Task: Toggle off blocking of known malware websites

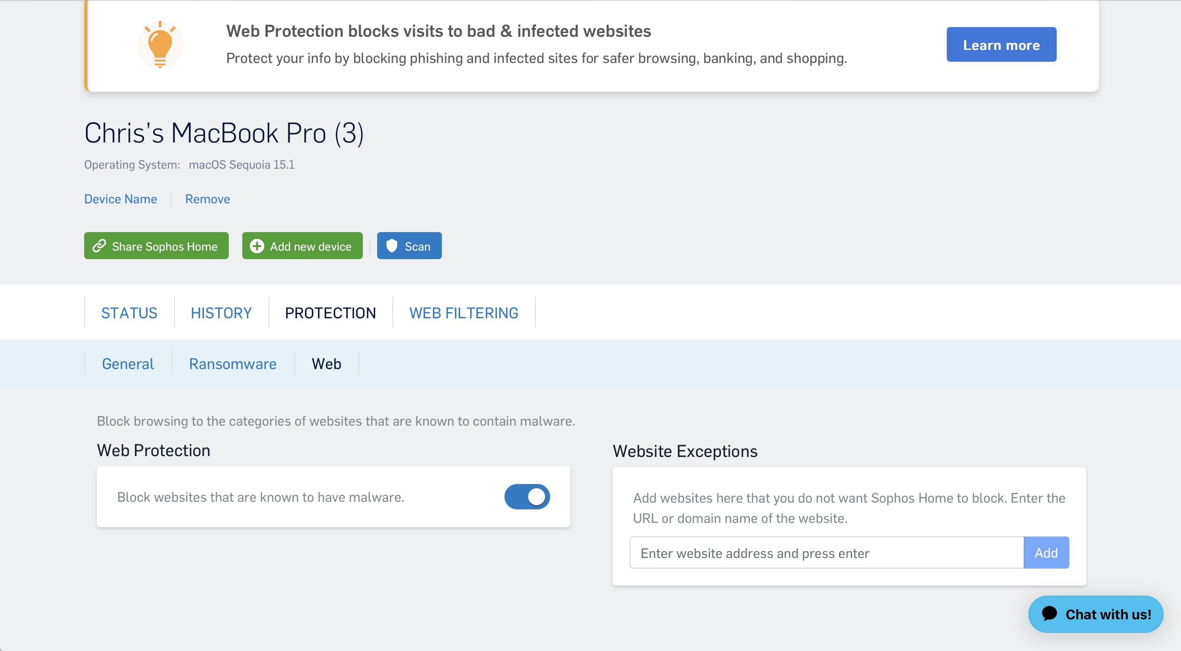Action: coord(527,497)
